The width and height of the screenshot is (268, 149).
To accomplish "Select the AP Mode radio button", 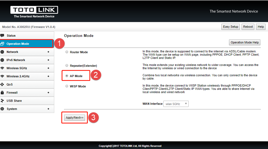I will (x=67, y=76).
